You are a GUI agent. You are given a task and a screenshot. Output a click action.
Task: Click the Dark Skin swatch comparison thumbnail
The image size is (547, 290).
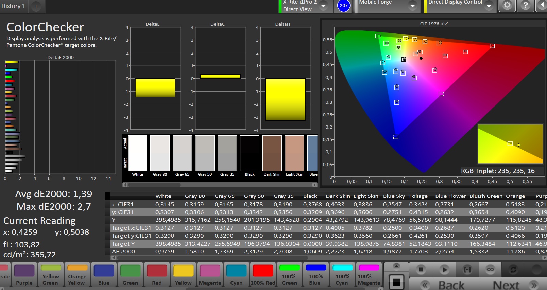(x=272, y=153)
